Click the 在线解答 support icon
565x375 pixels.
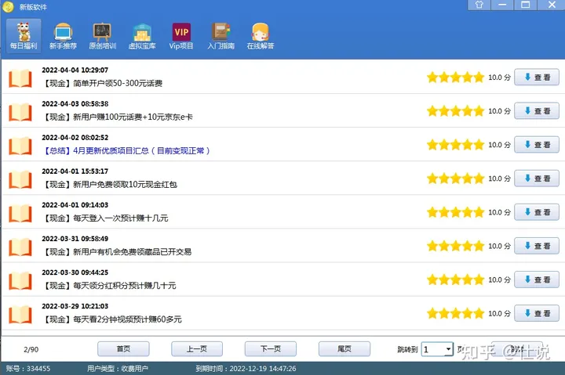tap(261, 36)
